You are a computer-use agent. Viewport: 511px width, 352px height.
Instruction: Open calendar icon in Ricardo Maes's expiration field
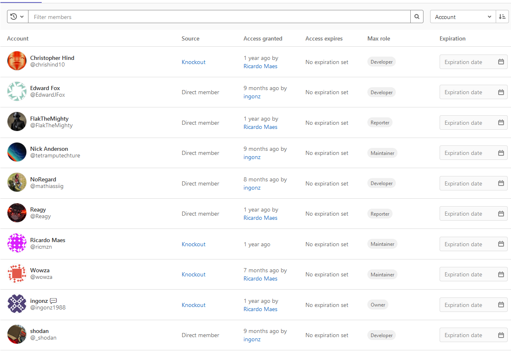(501, 244)
